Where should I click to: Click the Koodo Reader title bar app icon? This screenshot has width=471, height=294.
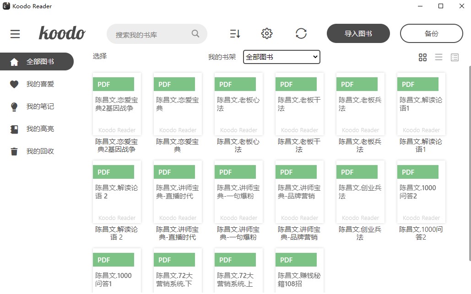pos(6,6)
